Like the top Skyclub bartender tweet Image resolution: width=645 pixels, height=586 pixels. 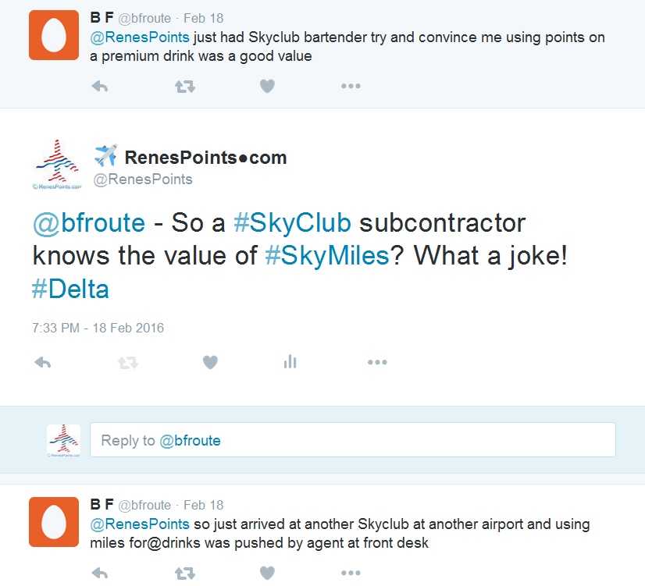click(x=267, y=87)
